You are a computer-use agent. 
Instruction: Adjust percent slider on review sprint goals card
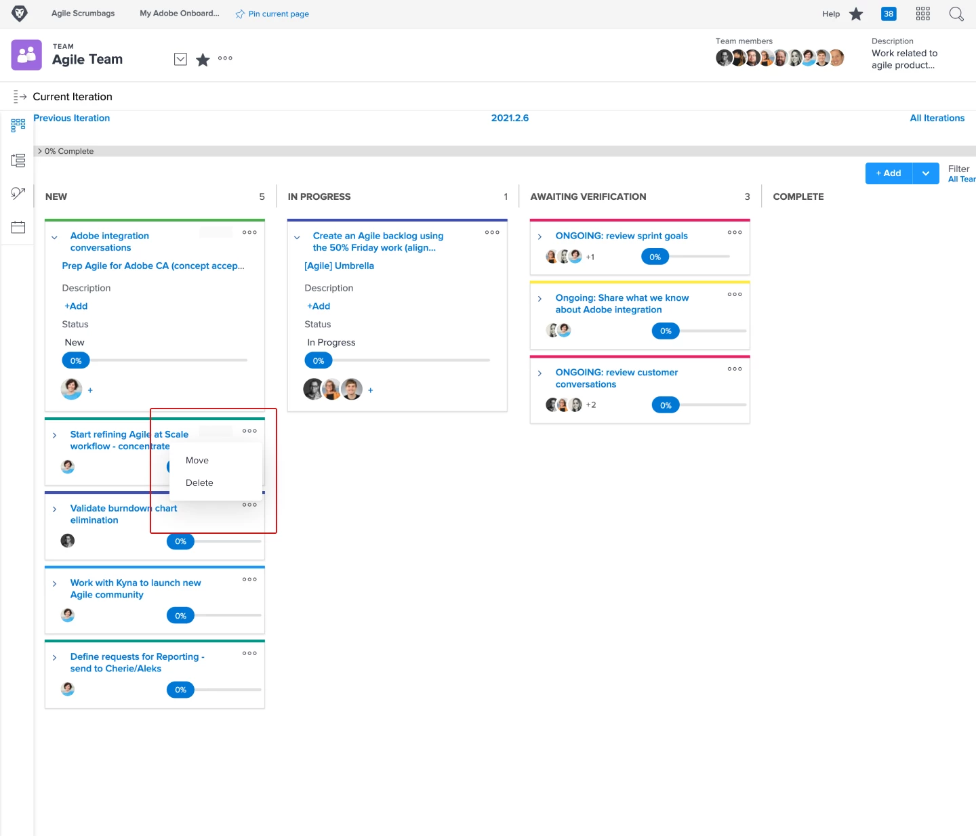(x=655, y=257)
